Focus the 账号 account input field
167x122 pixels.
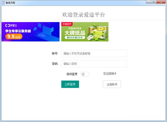click(x=94, y=53)
